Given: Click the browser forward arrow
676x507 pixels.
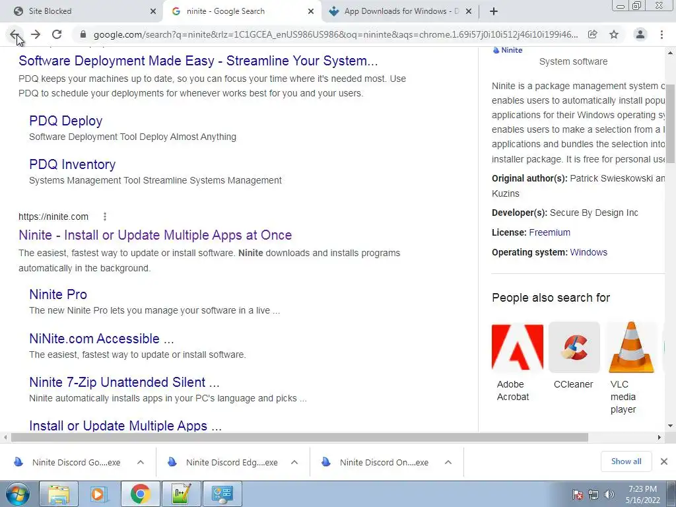Looking at the screenshot, I should (x=36, y=34).
